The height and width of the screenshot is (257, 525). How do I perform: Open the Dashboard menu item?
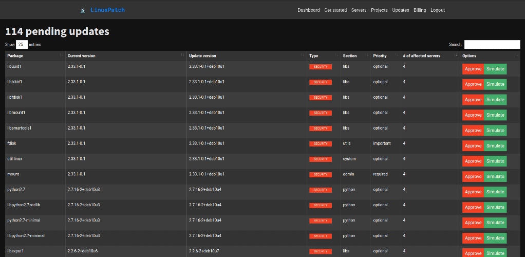(x=308, y=10)
